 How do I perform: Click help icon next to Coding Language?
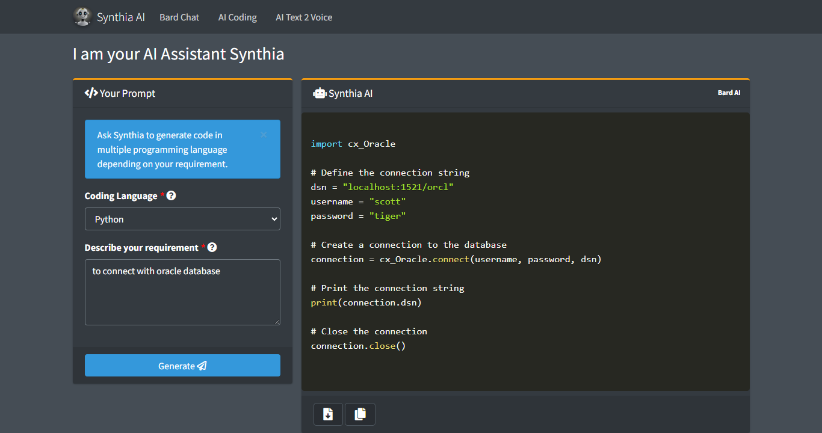171,195
